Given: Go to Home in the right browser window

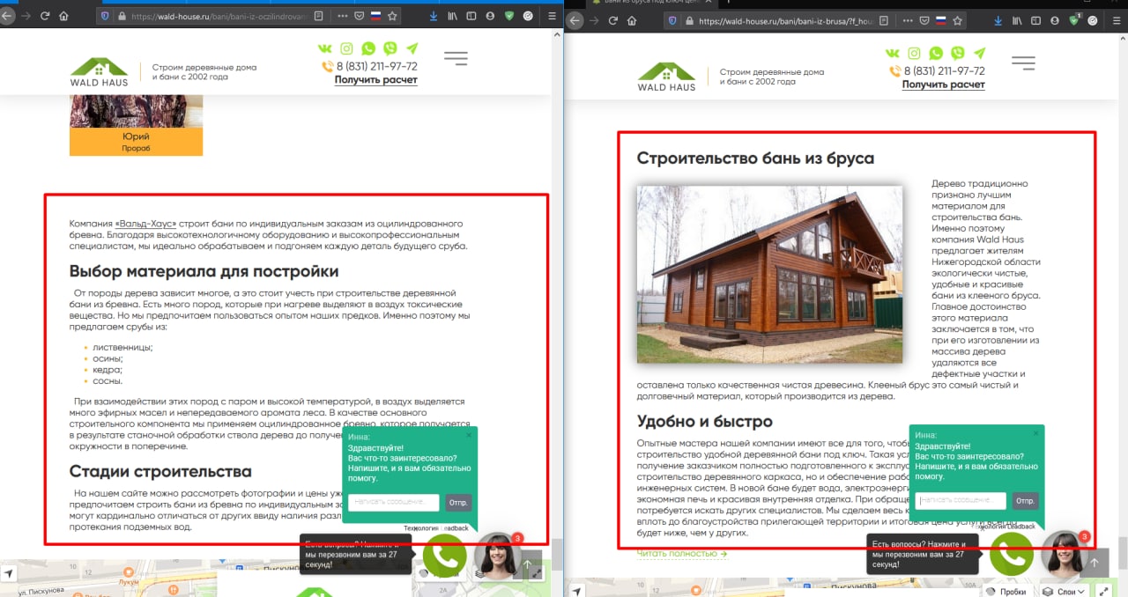Looking at the screenshot, I should pyautogui.click(x=631, y=20).
